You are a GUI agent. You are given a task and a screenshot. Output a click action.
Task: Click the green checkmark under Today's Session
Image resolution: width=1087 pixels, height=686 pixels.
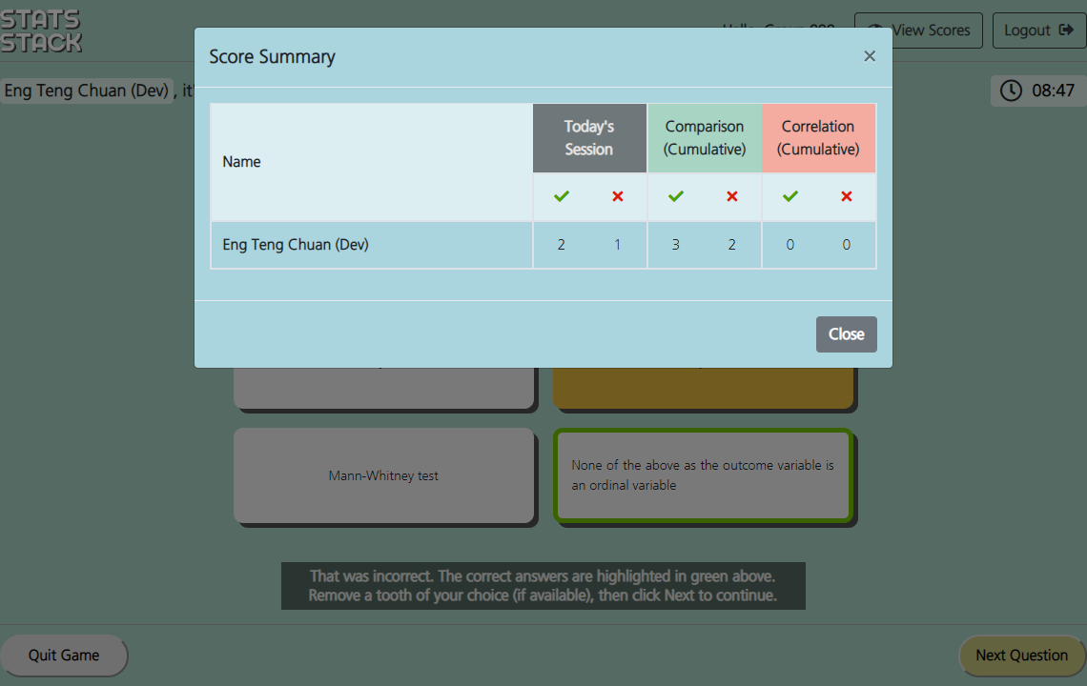click(562, 196)
